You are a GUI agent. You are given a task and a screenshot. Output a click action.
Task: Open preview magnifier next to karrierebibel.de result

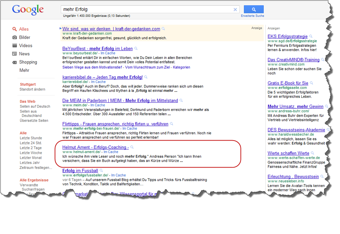coord(146,77)
